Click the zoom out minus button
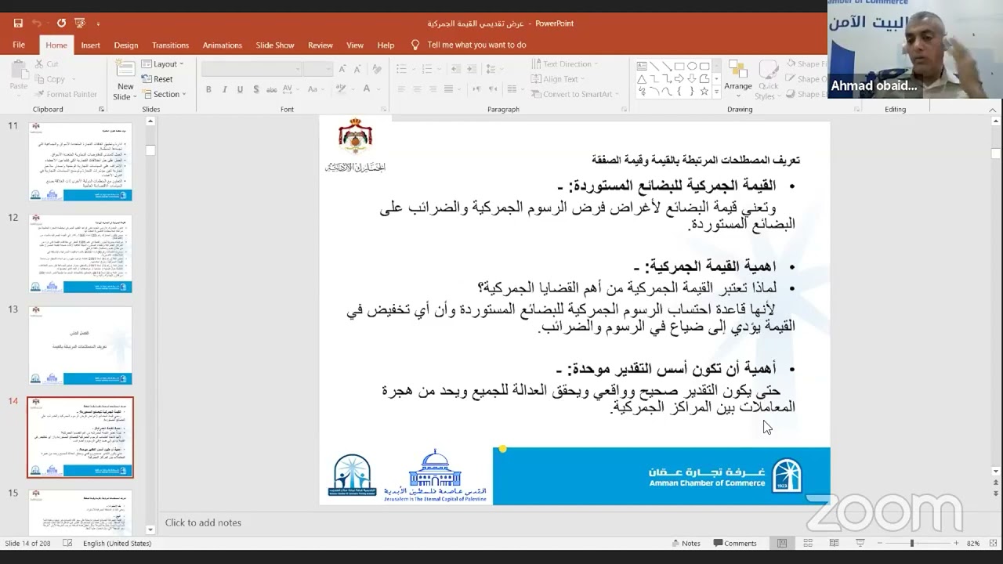 click(881, 543)
